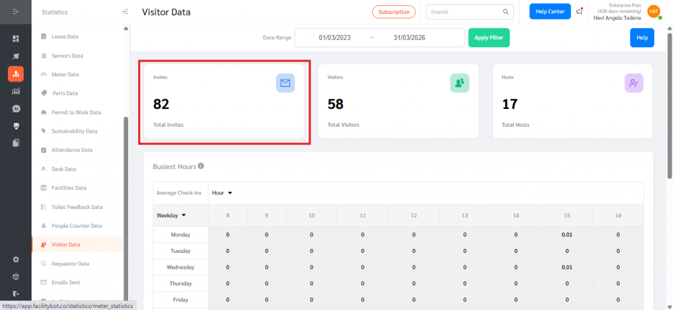Screen dimensions: 673x310
Task: Click the envelope icon on Invites card
Action: pyautogui.click(x=285, y=83)
